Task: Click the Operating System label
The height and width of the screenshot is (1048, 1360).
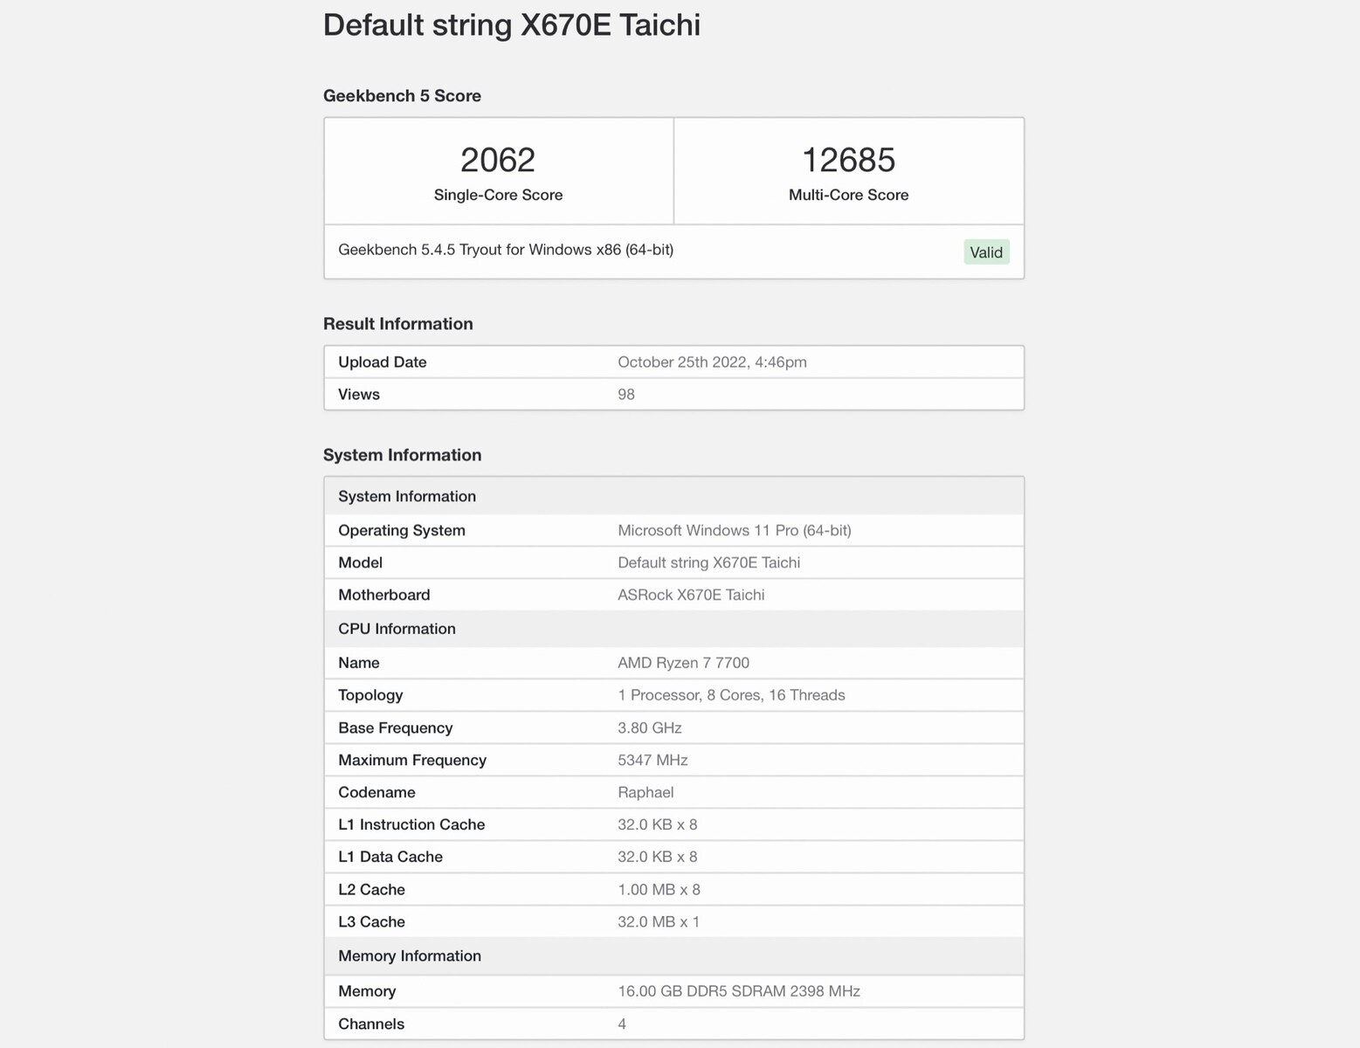Action: (402, 530)
